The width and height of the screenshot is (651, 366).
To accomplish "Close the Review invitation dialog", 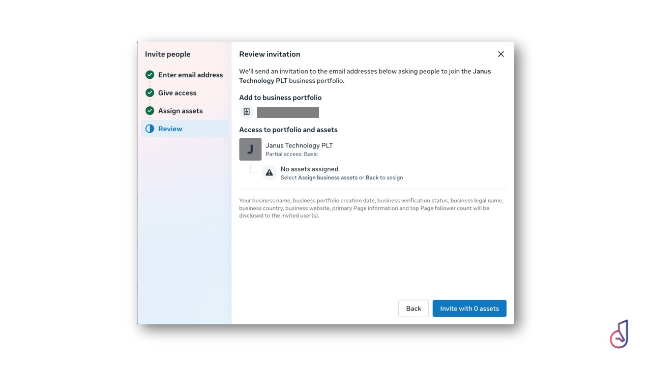I will [501, 54].
